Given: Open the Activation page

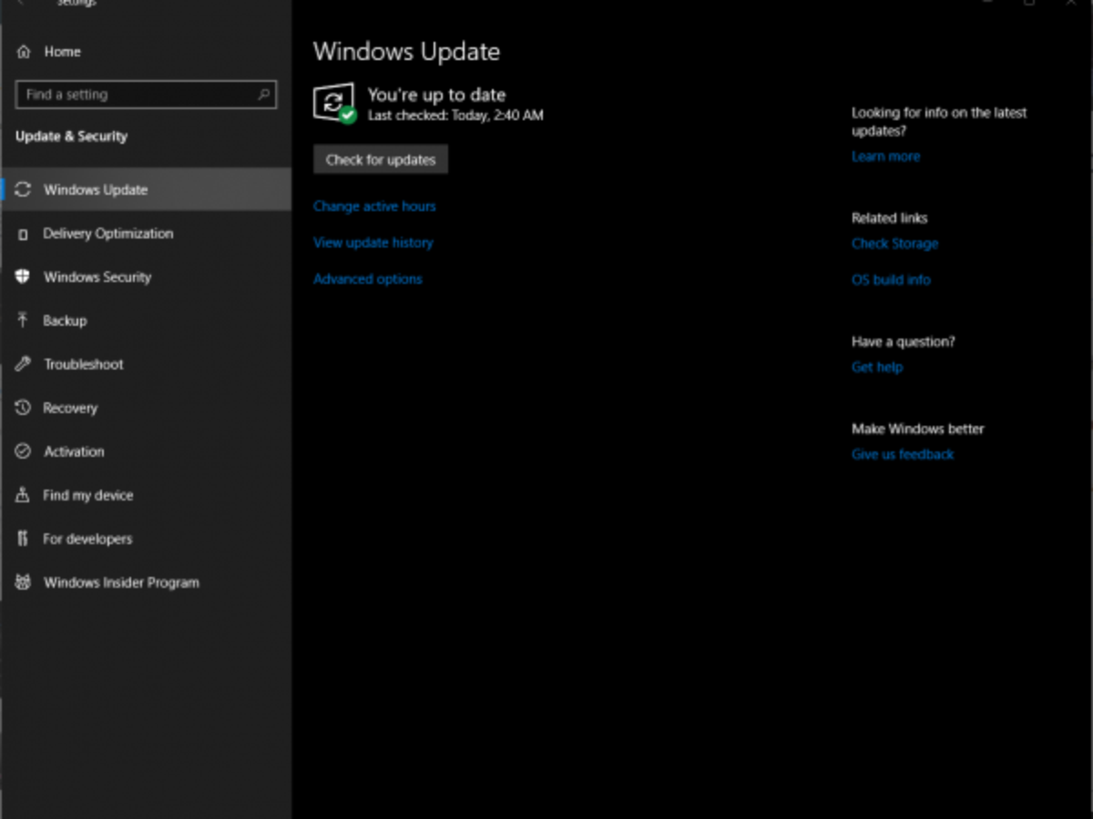Looking at the screenshot, I should [x=147, y=451].
